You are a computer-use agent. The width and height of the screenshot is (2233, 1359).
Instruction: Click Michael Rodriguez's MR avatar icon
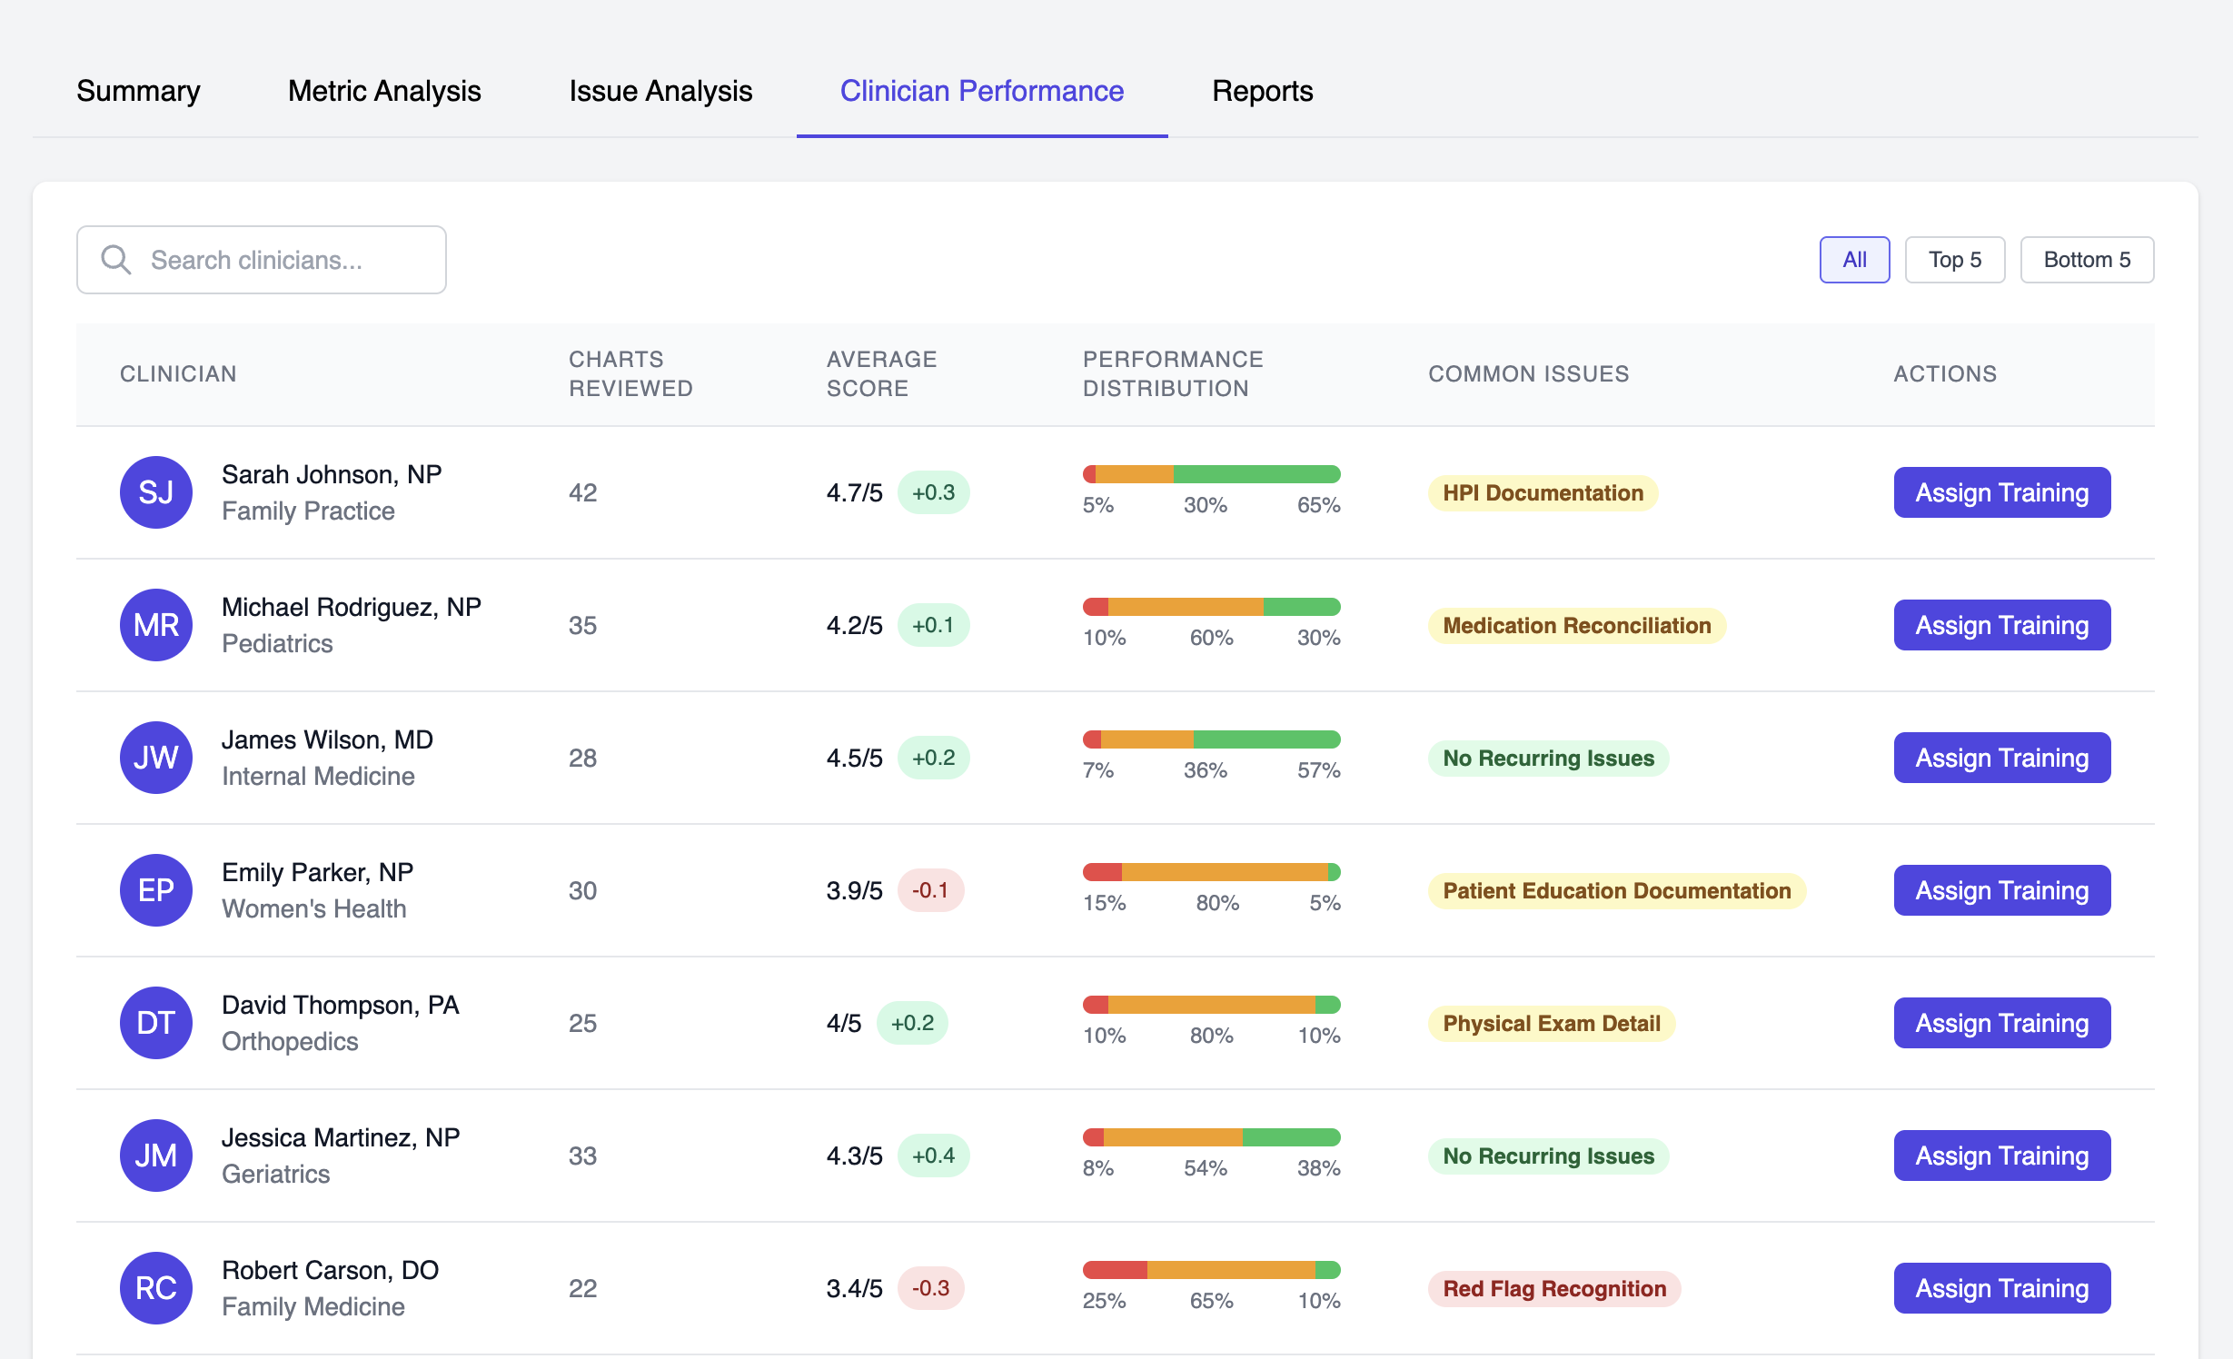coord(155,624)
